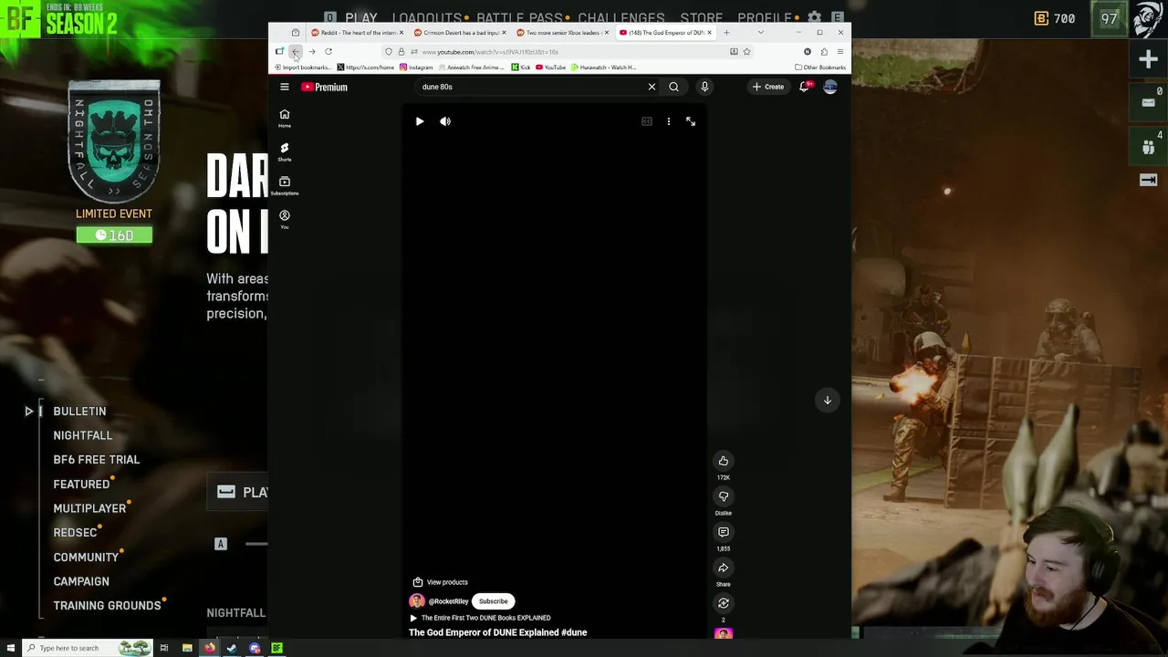Go to YouTube Premium home logo
The height and width of the screenshot is (657, 1168).
325,87
